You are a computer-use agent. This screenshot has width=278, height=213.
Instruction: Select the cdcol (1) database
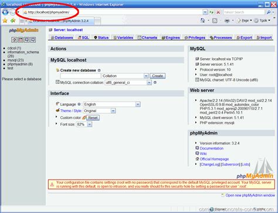coord(14,48)
